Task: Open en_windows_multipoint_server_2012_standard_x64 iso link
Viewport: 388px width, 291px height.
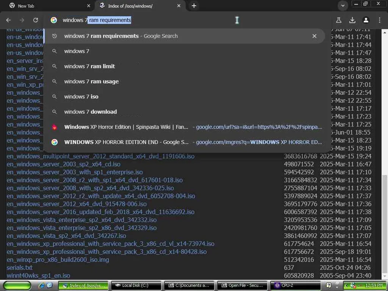Action: coord(100,156)
